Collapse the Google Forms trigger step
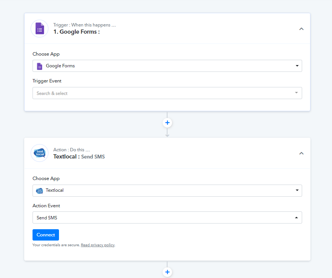The height and width of the screenshot is (278, 332). 301,29
